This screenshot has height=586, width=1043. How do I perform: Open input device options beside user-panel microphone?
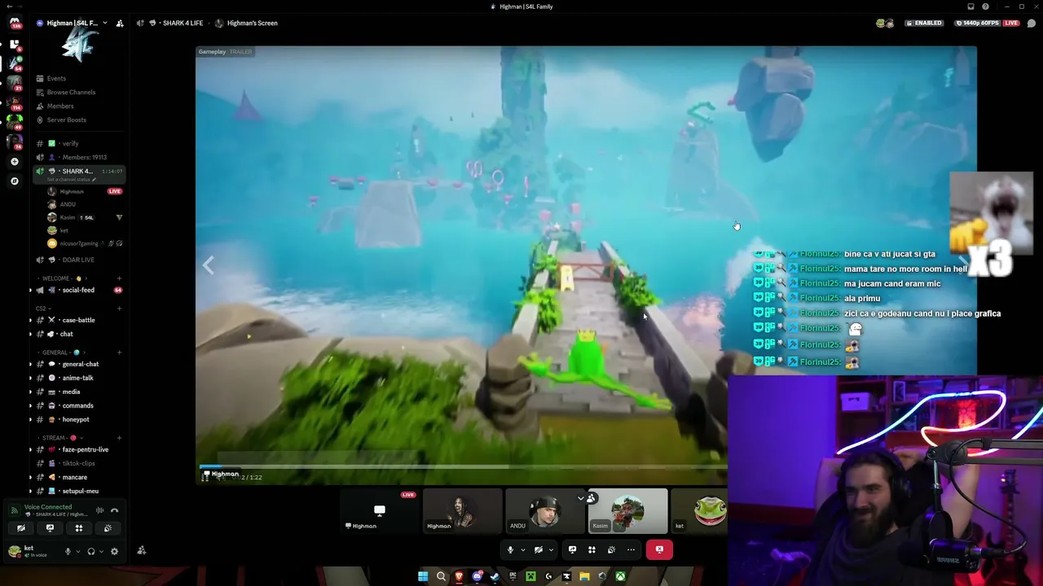click(x=78, y=551)
